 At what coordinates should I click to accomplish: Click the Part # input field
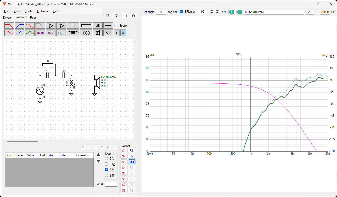(x=111, y=184)
